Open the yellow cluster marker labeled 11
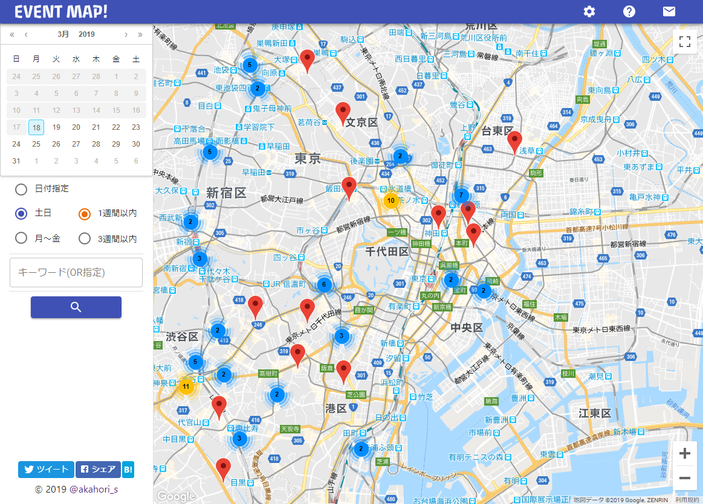 click(186, 387)
